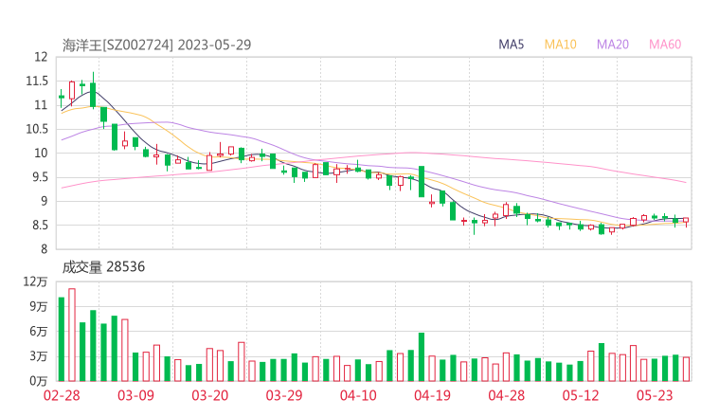The width and height of the screenshot is (701, 417).
Task: Click the 04-28 date axis label
Action: 507,395
